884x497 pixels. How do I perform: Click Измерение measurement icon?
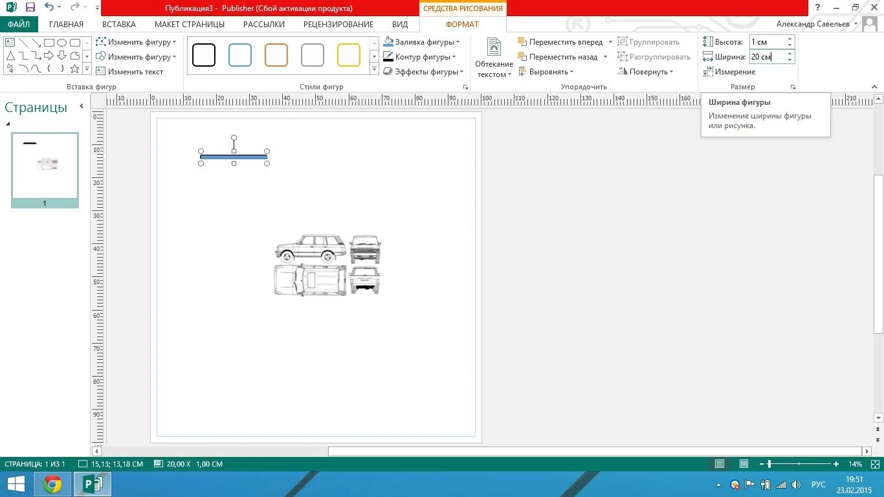click(x=707, y=72)
